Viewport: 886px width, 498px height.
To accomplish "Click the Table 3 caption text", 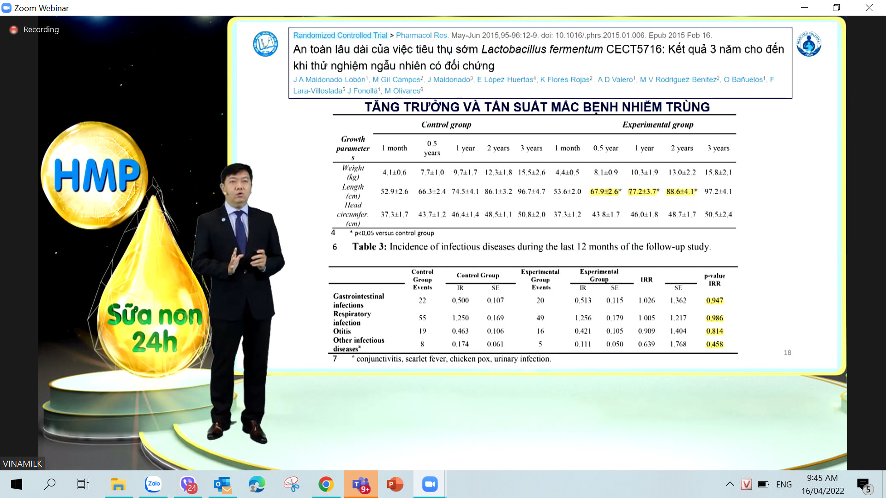I will tap(531, 247).
